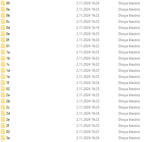Select the folder named 2e
This screenshot has width=168, height=142.
pyautogui.click(x=8, y=119)
